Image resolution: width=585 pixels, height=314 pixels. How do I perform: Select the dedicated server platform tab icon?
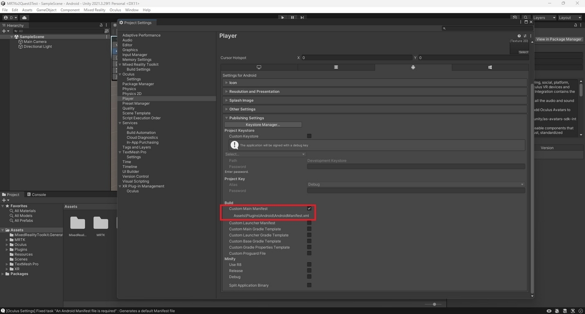tap(336, 67)
